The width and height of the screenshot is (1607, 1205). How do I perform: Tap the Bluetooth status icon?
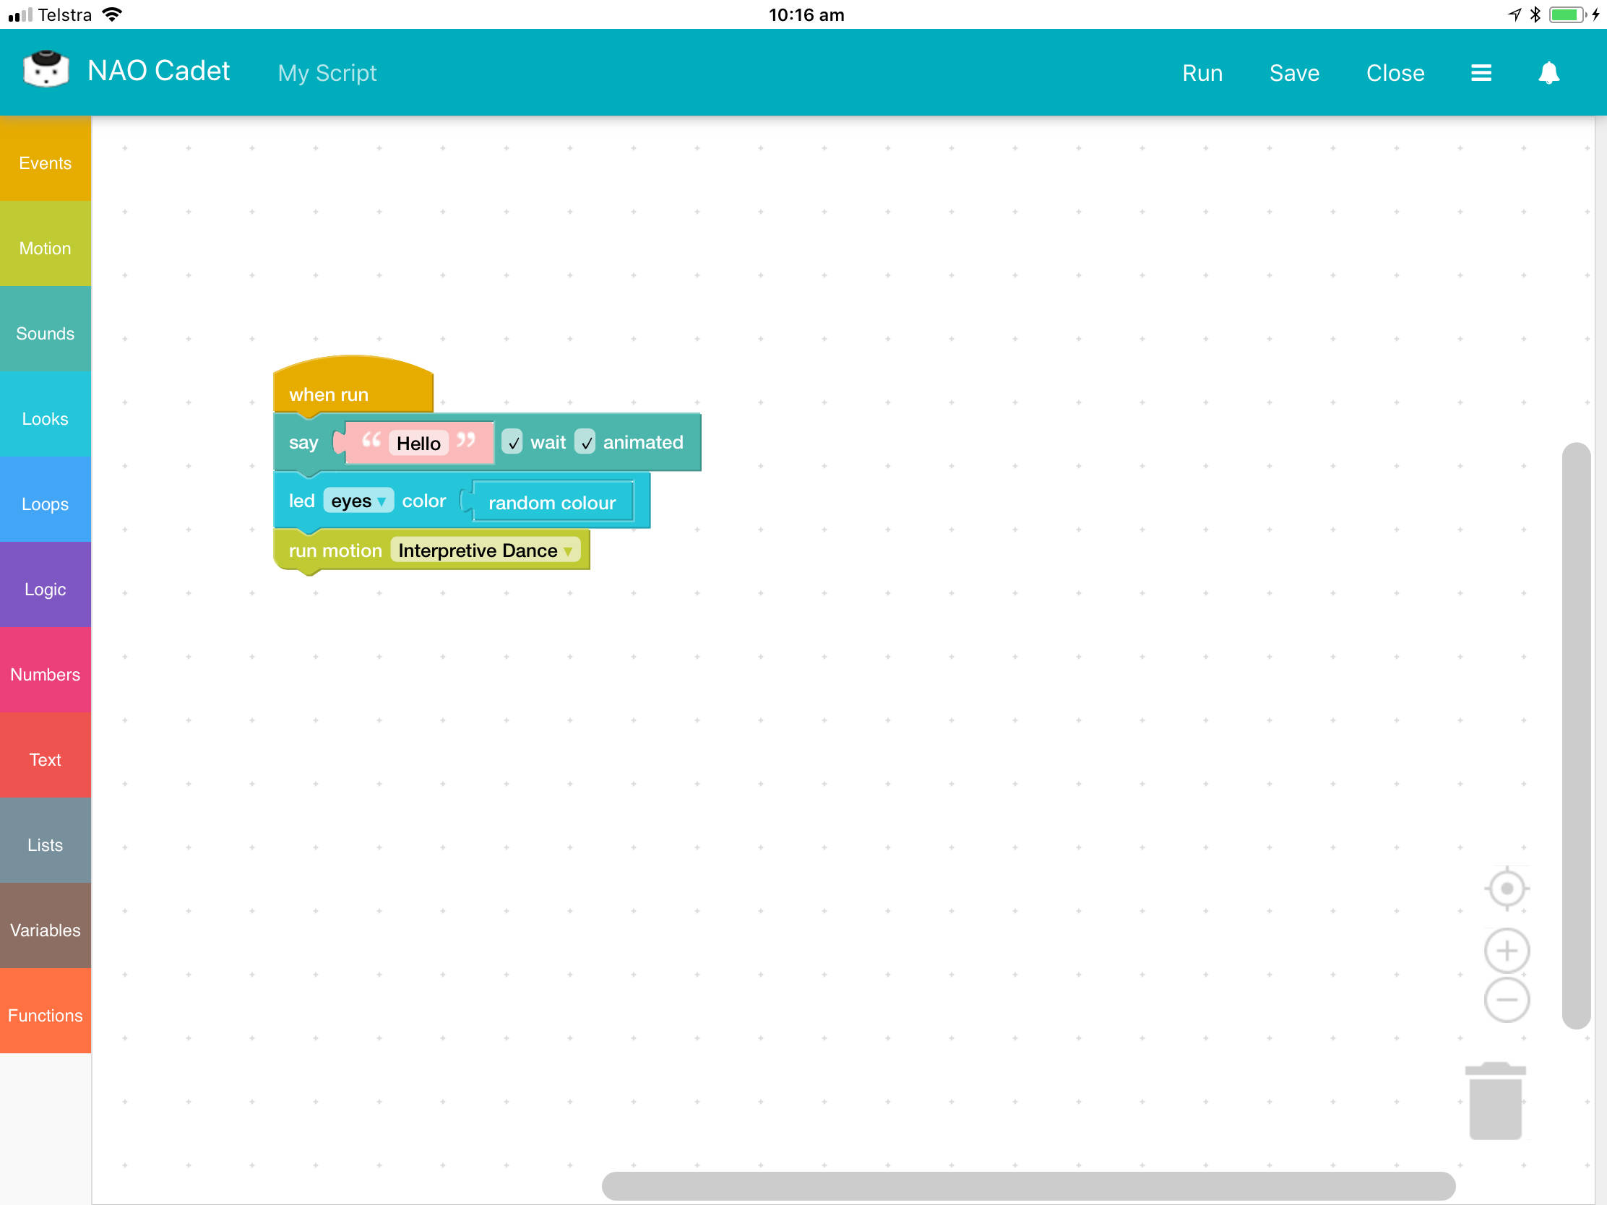(x=1534, y=14)
